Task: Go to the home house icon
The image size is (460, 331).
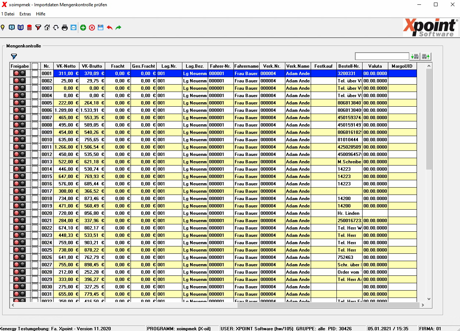Action: click(x=47, y=28)
